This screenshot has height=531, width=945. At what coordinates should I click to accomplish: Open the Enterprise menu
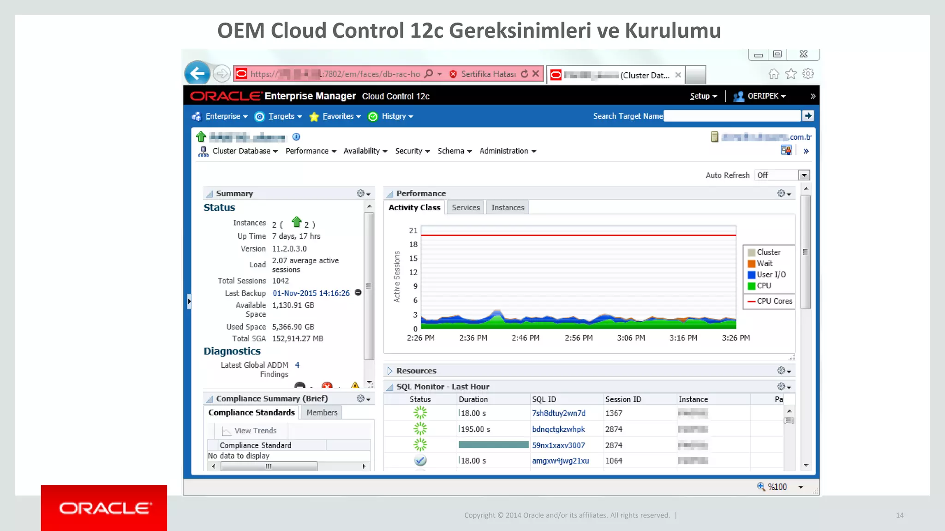click(220, 116)
